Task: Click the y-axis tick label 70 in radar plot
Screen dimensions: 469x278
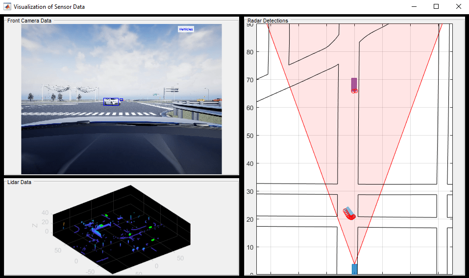Action: (x=250, y=80)
